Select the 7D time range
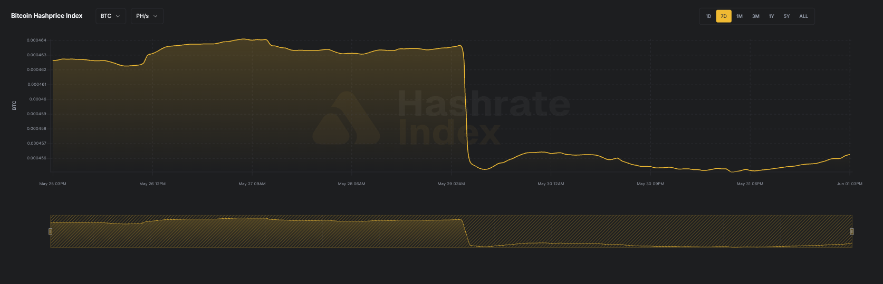The width and height of the screenshot is (883, 284). pyautogui.click(x=724, y=16)
